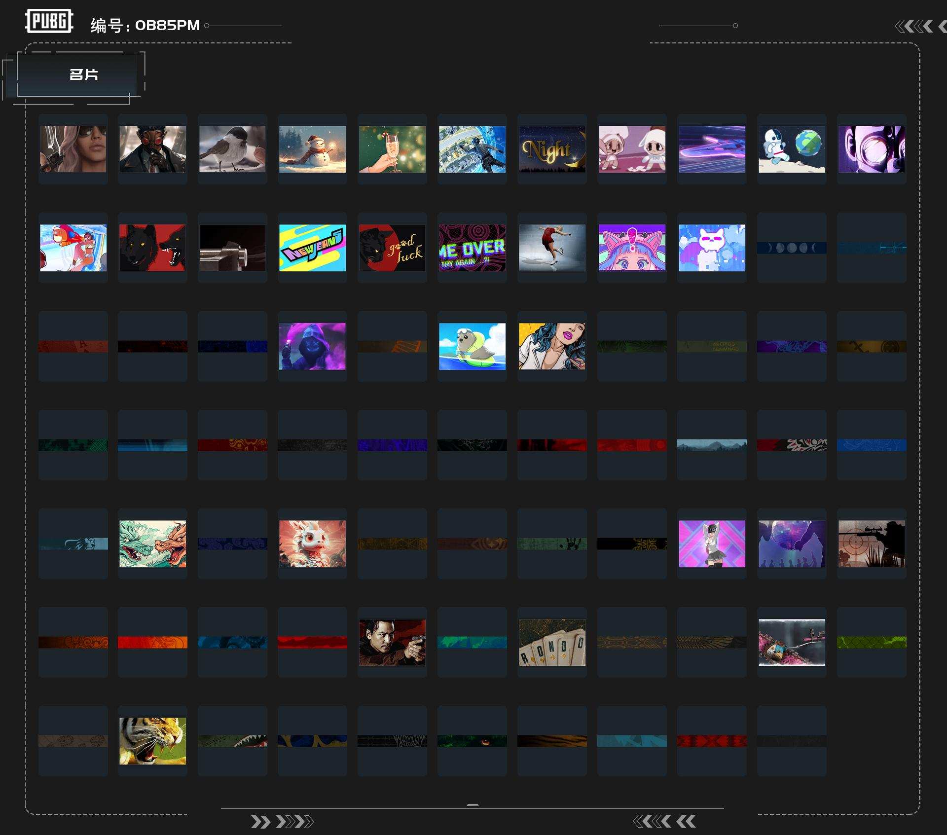Click the GAME OVER try again card

[472, 248]
